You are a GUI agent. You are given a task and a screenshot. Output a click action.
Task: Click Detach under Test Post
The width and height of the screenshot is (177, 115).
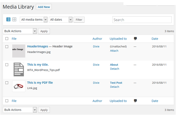click(115, 87)
